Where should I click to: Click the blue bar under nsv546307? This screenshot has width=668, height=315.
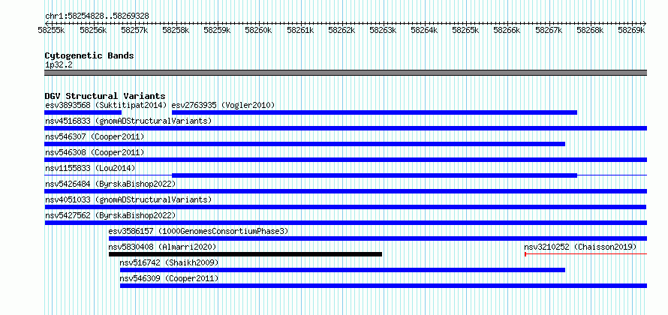click(x=305, y=144)
